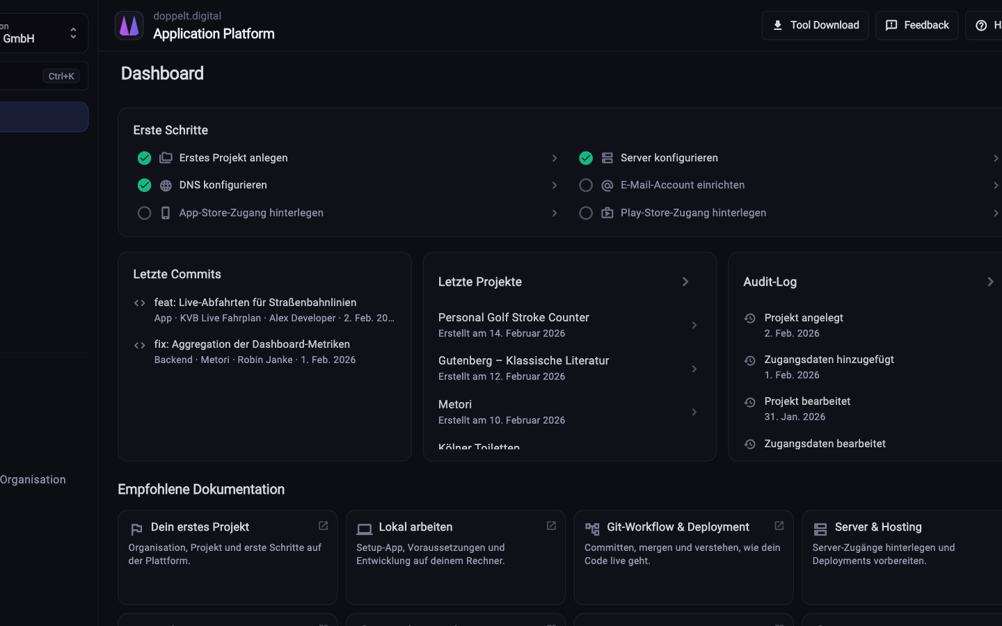Open chevron for Gutenberg – Klassische Literatur
1002x626 pixels.
[x=694, y=369]
